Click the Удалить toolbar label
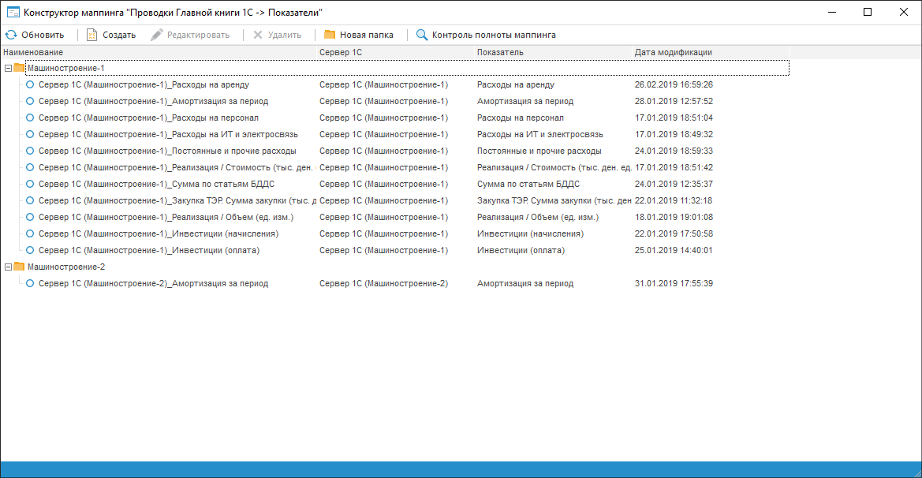The height and width of the screenshot is (478, 922). coord(285,35)
